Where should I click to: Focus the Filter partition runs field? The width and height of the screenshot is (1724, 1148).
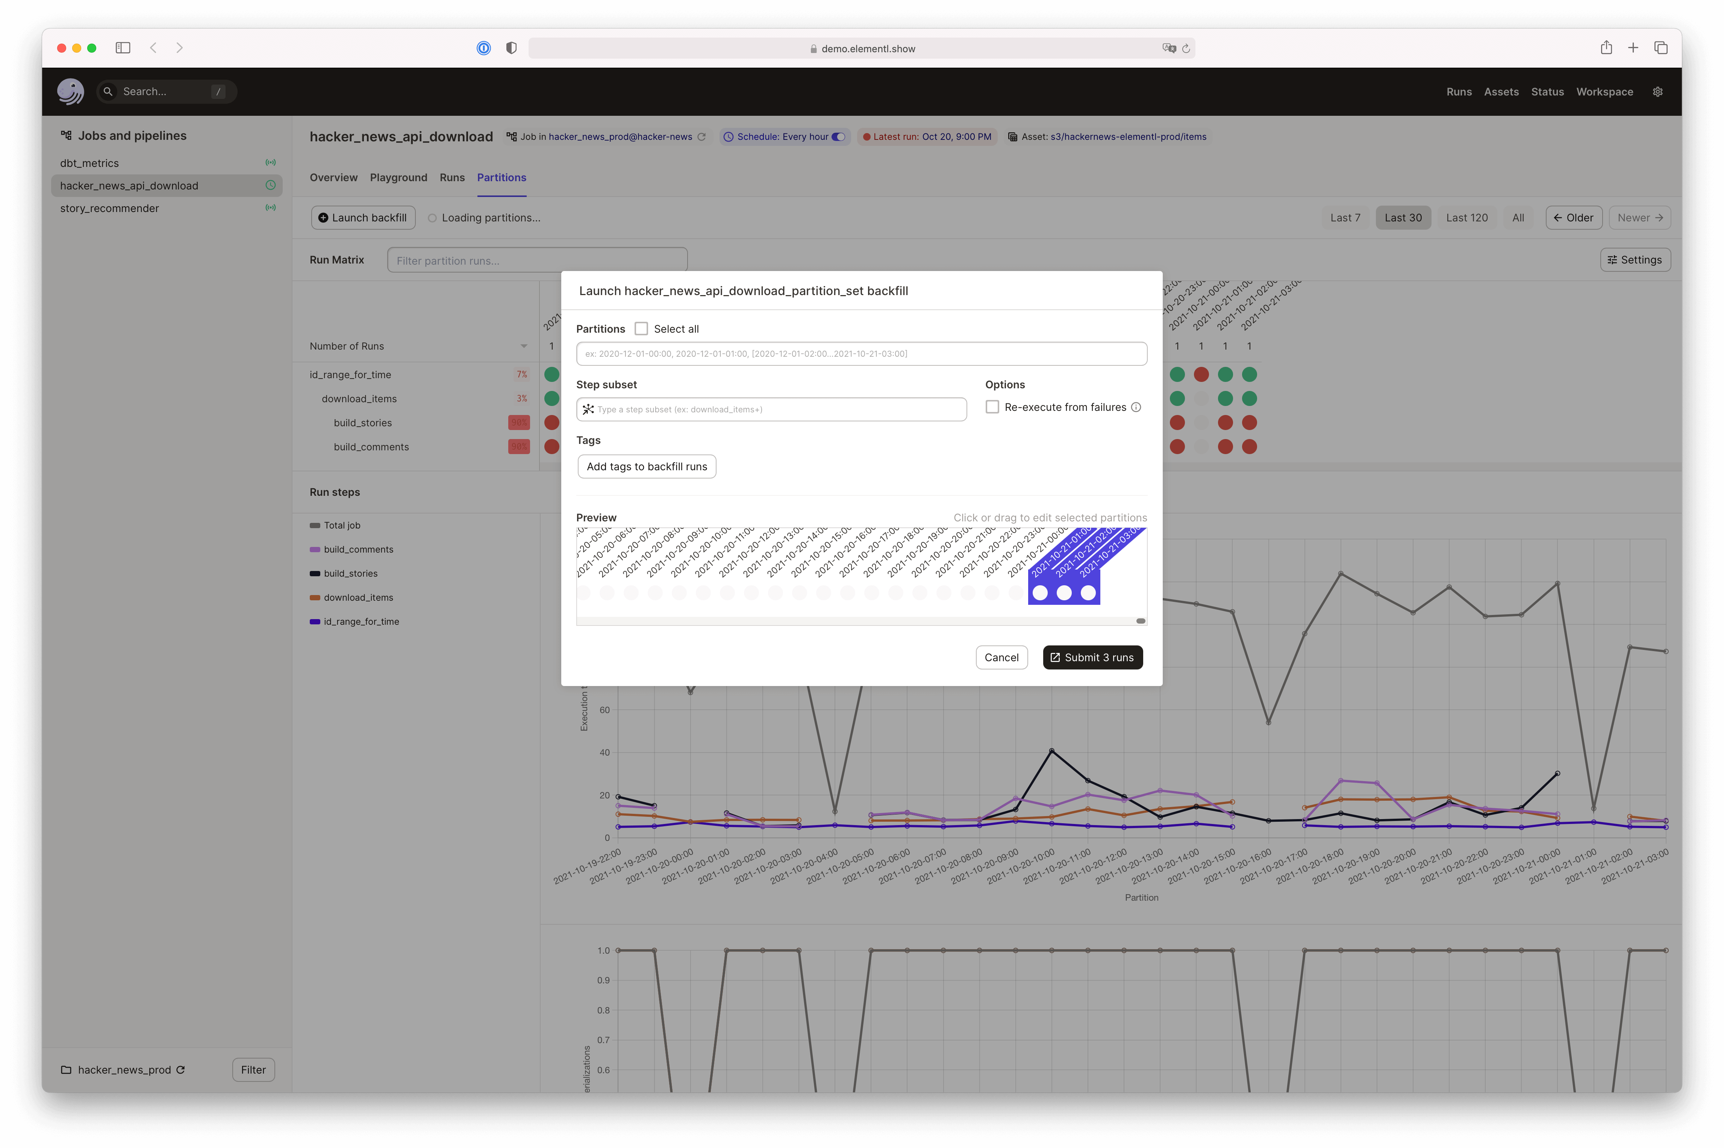point(536,260)
